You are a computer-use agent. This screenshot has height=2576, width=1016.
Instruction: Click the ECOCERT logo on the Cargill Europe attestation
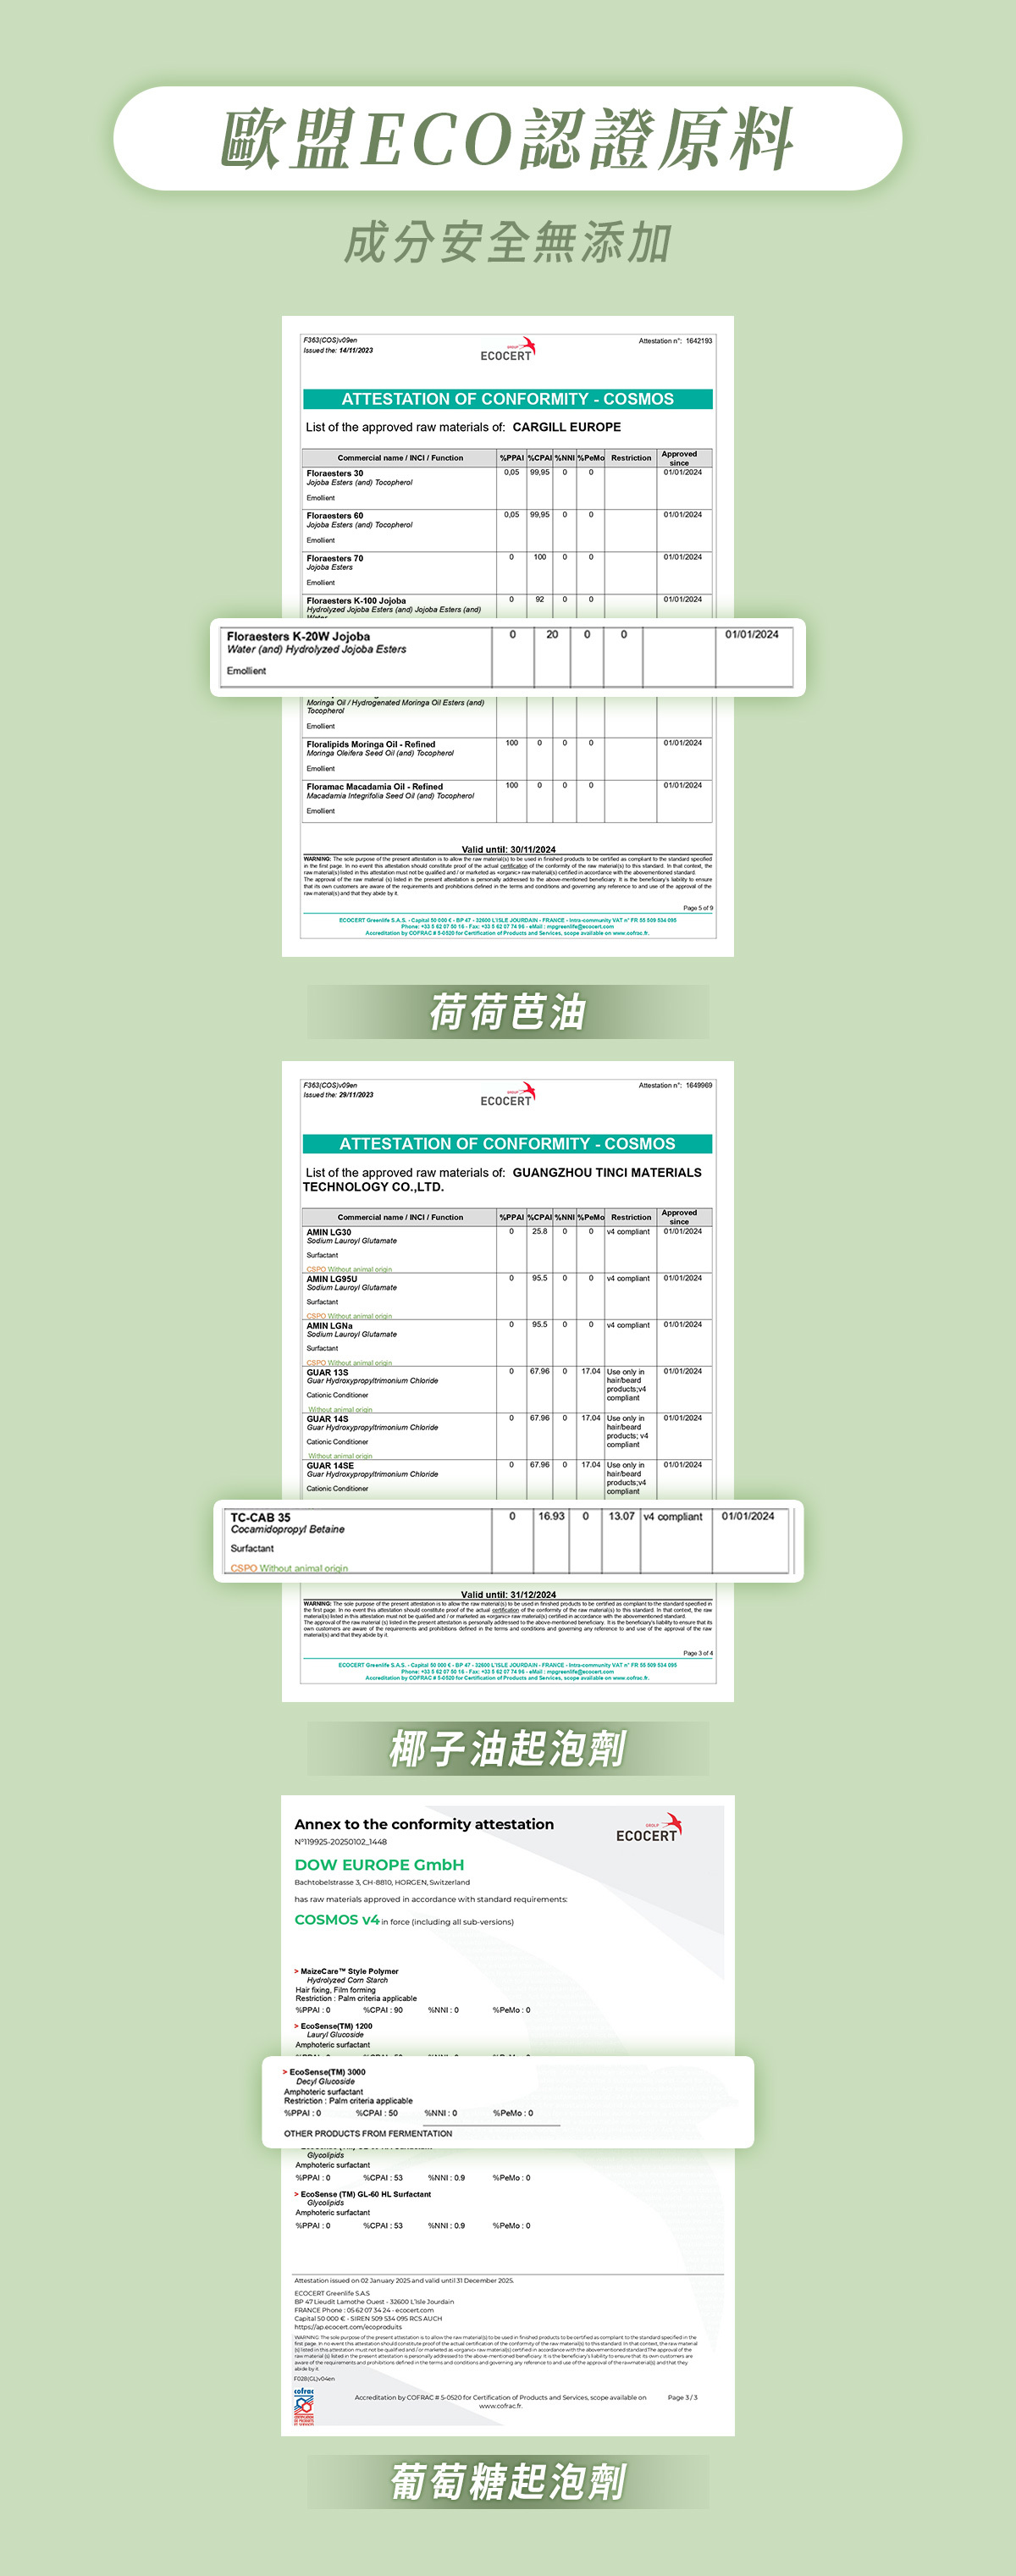(508, 349)
